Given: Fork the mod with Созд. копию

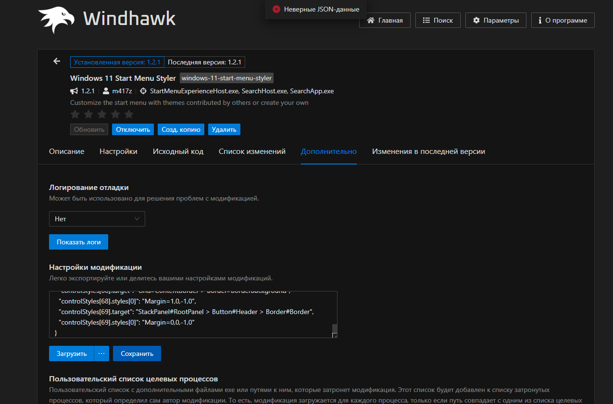Looking at the screenshot, I should 181,129.
